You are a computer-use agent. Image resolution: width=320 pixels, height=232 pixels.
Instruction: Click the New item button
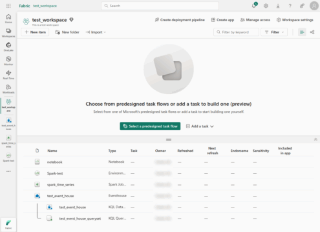(35, 32)
